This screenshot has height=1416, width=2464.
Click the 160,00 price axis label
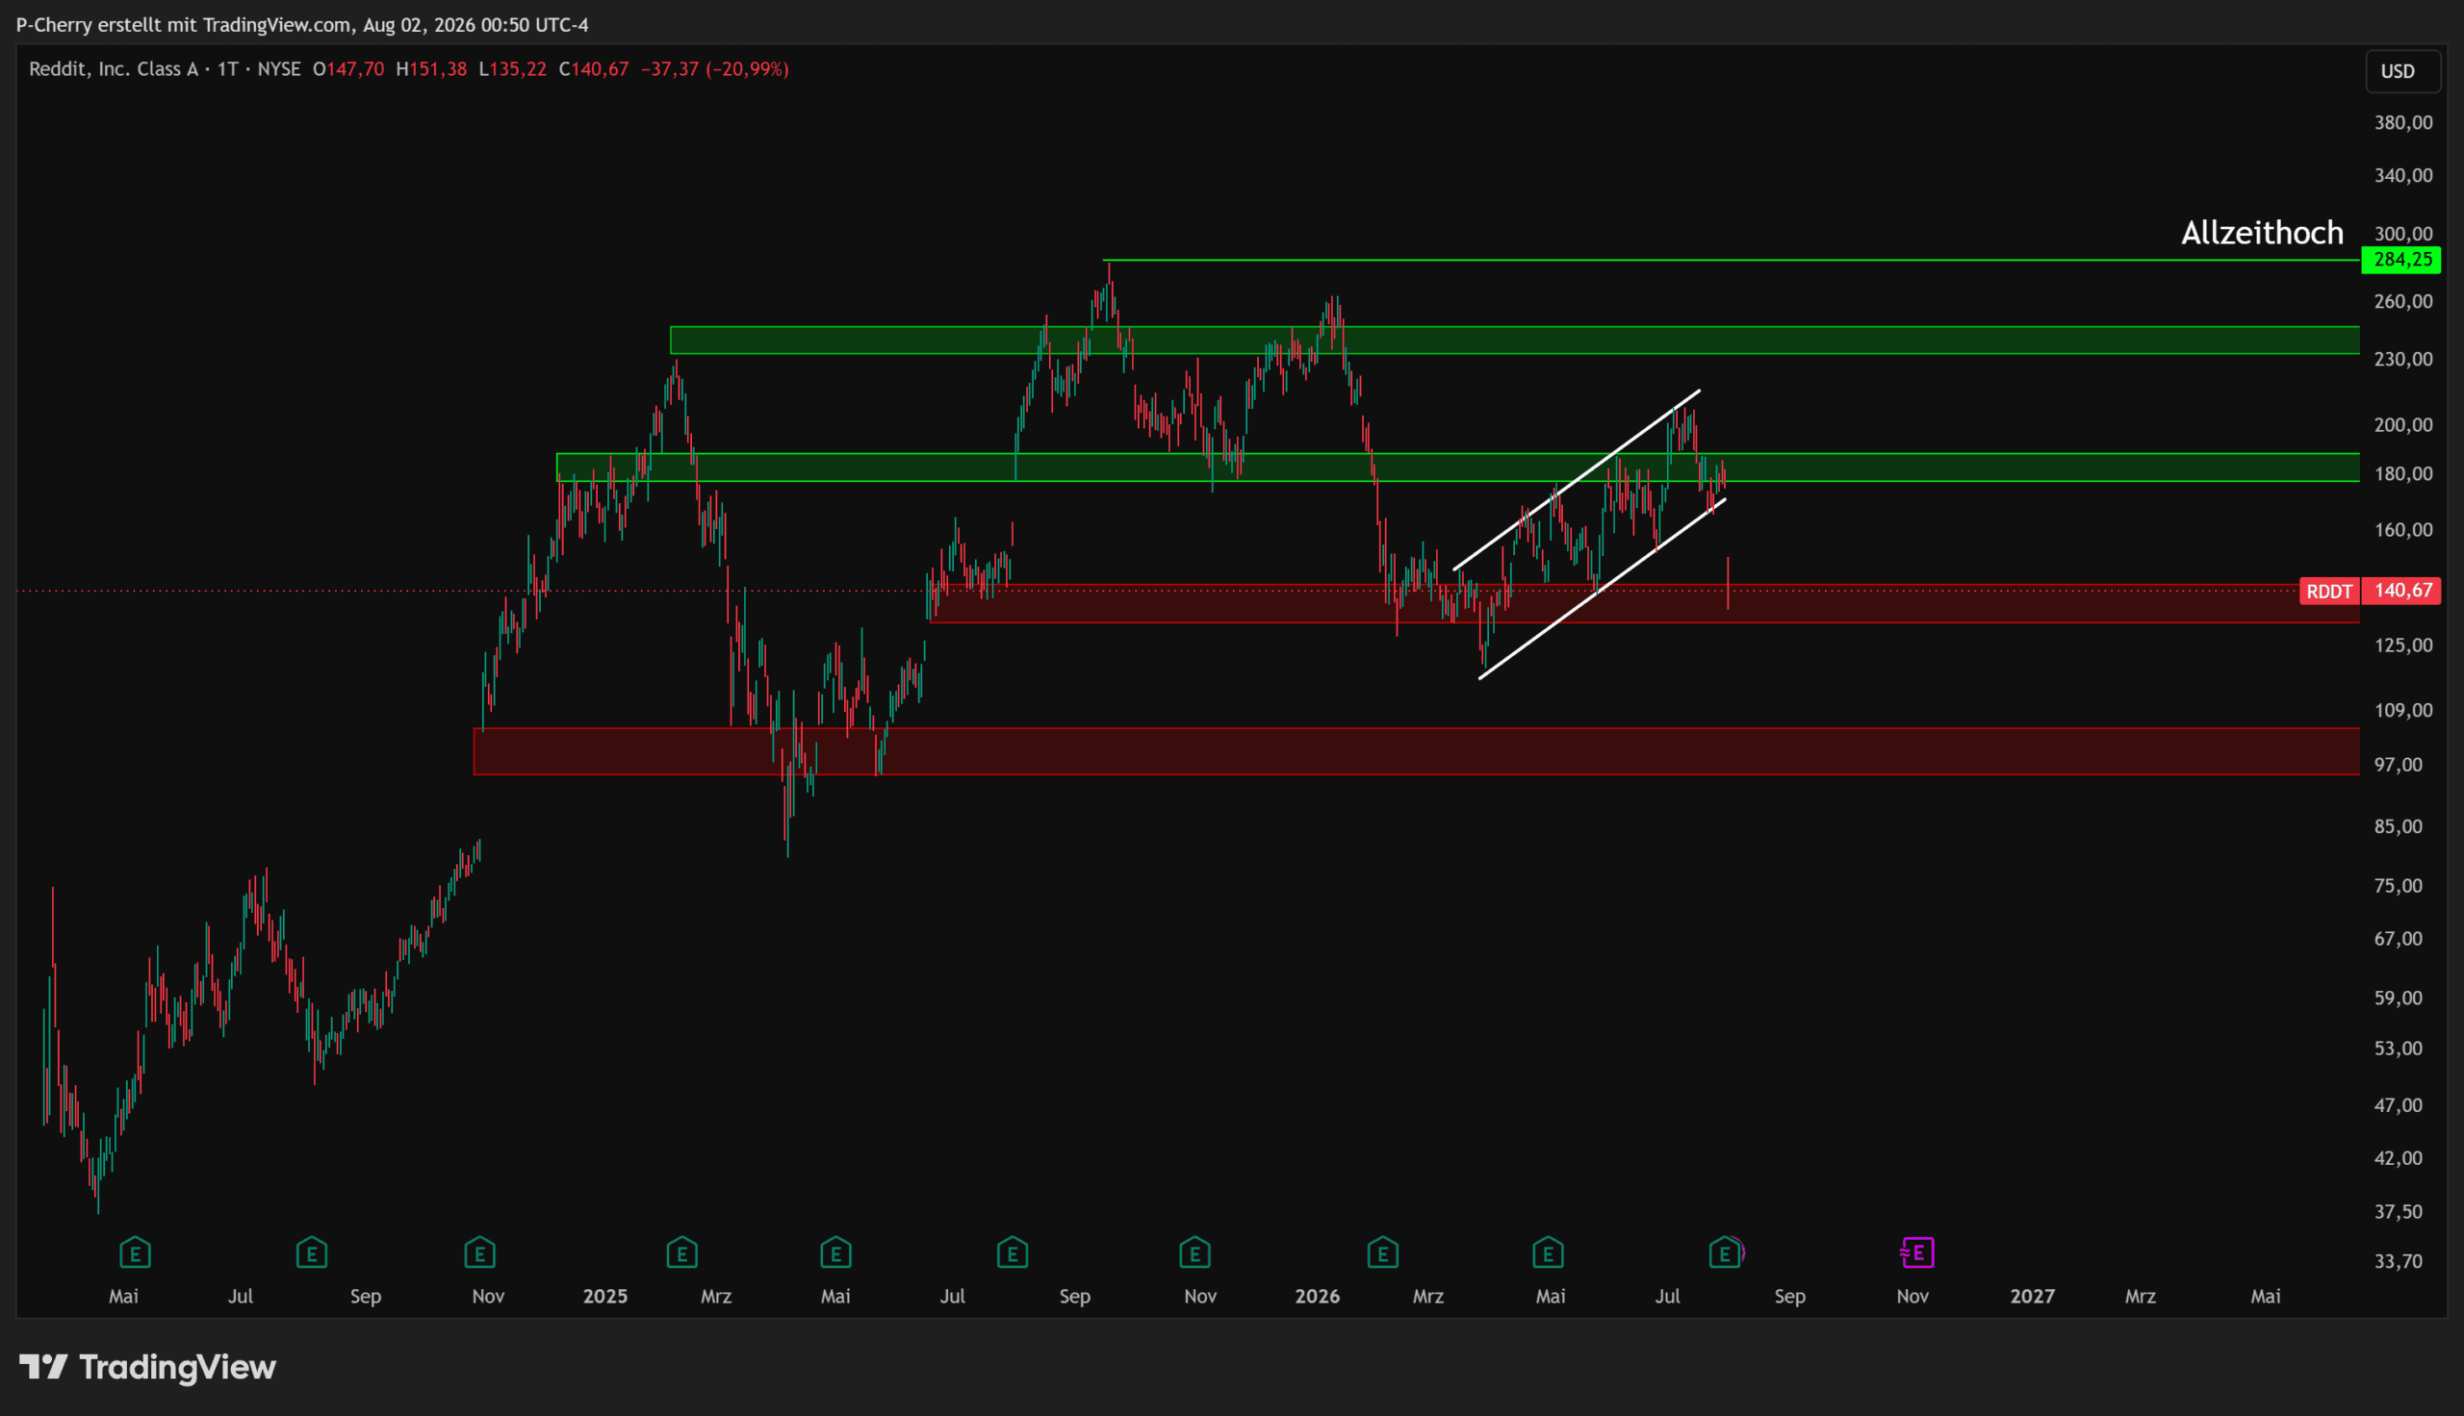2403,530
